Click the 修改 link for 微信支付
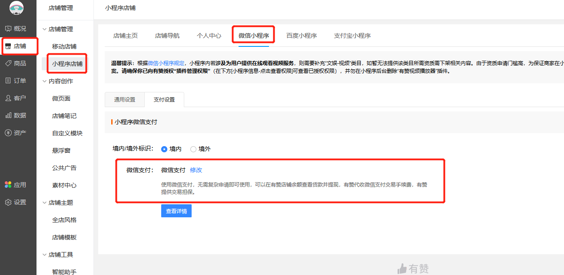The height and width of the screenshot is (275, 564). click(196, 170)
